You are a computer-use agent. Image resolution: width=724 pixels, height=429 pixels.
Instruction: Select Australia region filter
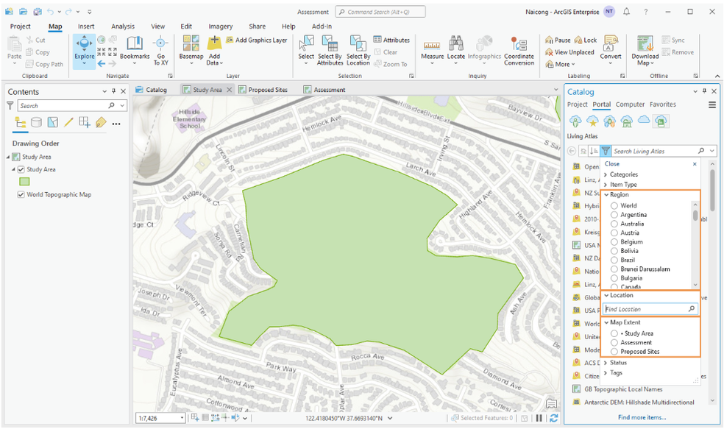[614, 224]
